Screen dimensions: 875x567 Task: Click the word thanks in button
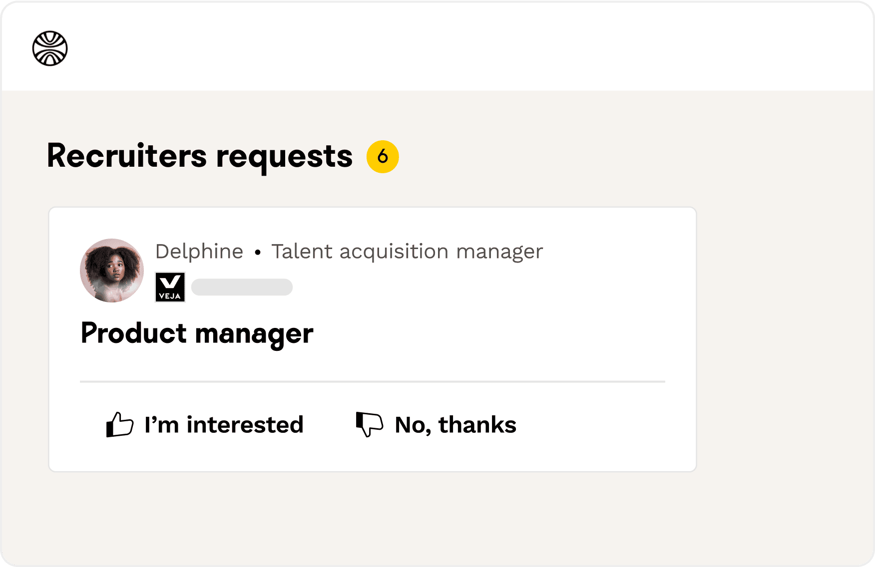(477, 425)
